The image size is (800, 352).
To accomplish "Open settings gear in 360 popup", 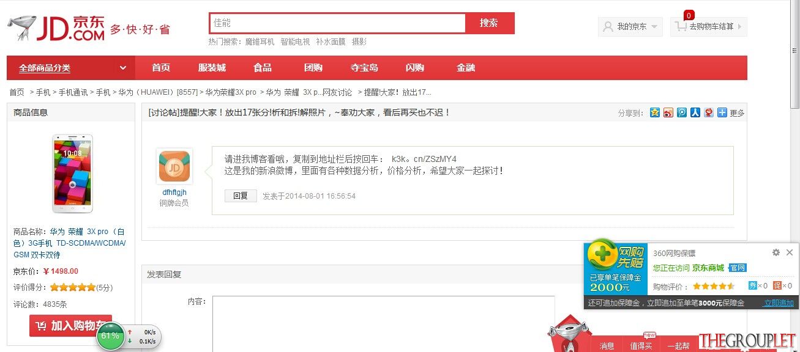I will pyautogui.click(x=776, y=252).
